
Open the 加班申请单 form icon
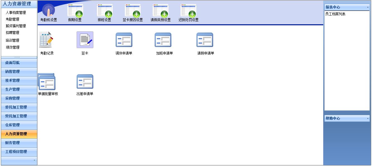[163, 40]
